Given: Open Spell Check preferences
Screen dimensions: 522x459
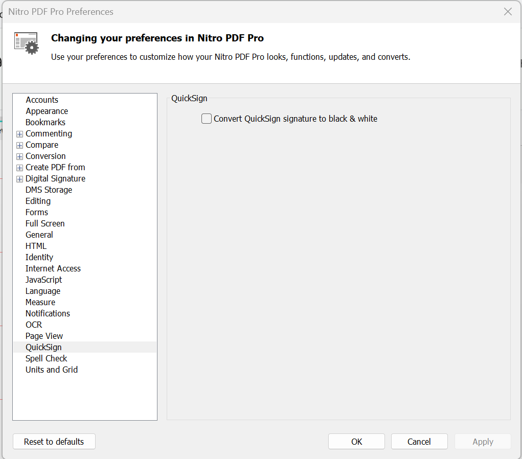Looking at the screenshot, I should pyautogui.click(x=47, y=358).
